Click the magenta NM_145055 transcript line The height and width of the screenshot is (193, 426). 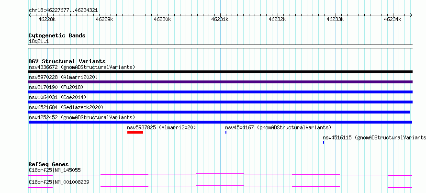(220, 174)
